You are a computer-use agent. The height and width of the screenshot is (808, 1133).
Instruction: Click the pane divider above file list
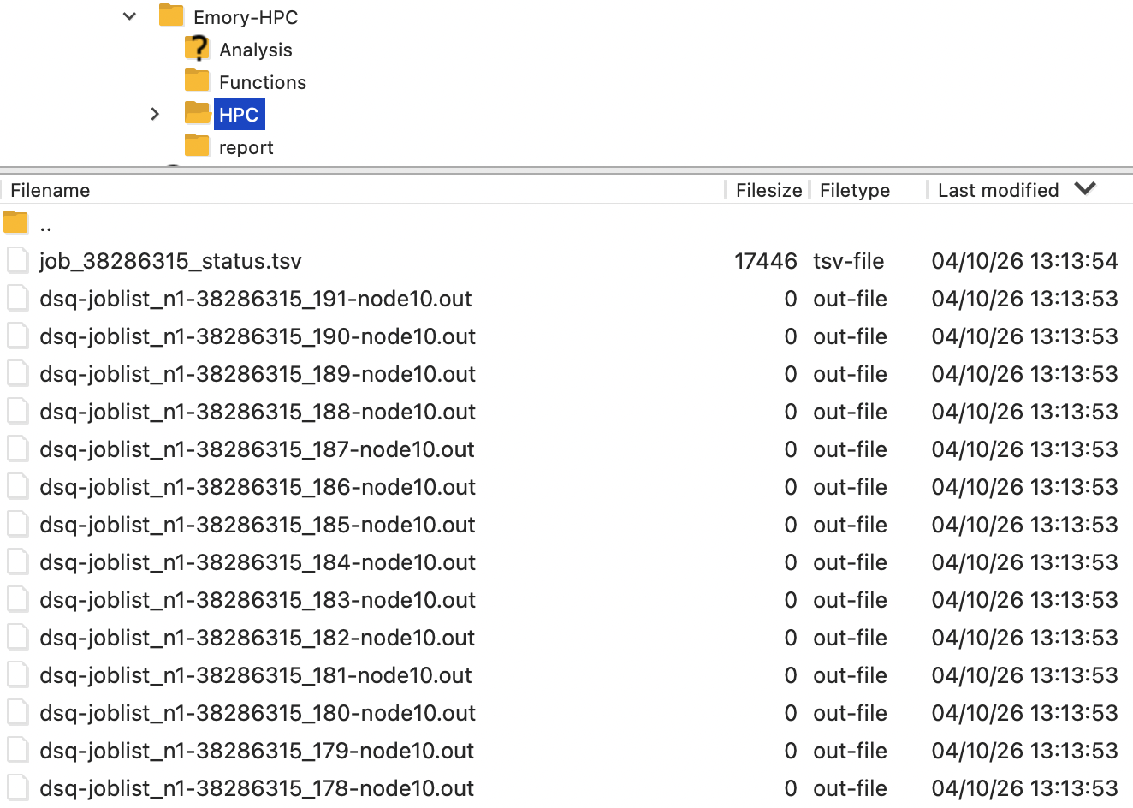click(566, 170)
